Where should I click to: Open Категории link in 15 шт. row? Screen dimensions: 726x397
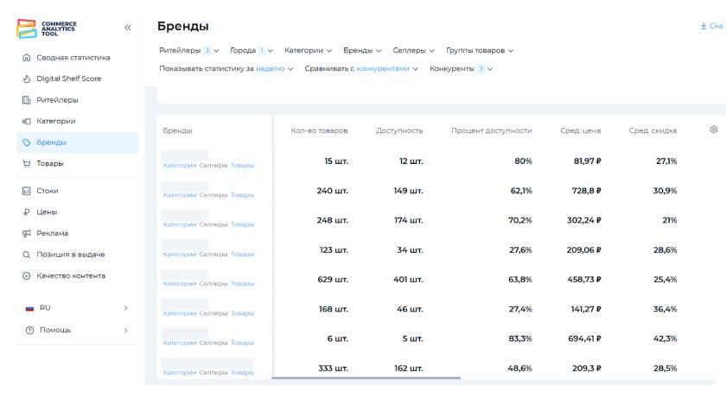coord(180,165)
